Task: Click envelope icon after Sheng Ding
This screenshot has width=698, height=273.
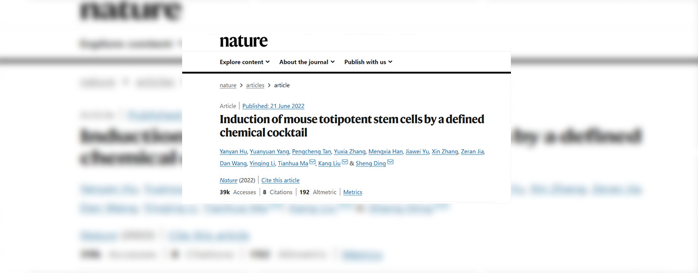Action: [390, 162]
